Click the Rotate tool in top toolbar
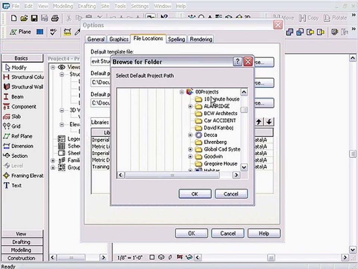 (x=335, y=18)
